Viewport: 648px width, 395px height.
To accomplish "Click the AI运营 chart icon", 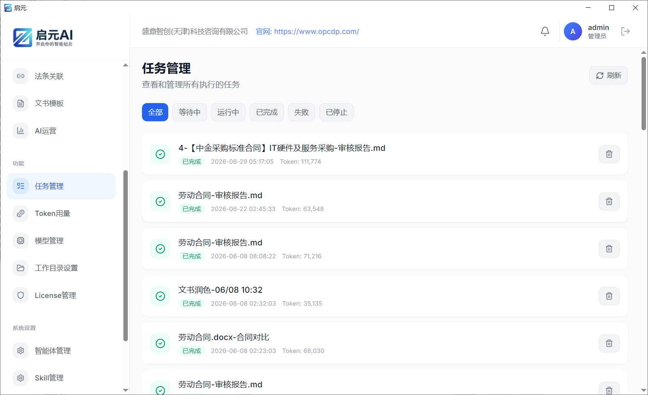I will point(21,131).
